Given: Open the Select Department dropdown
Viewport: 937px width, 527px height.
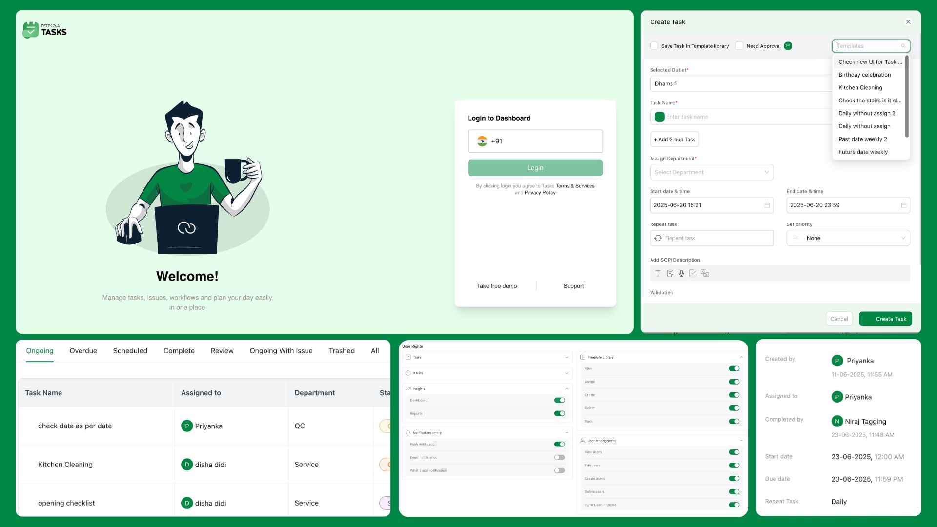Looking at the screenshot, I should (711, 172).
